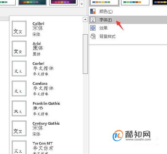Select the Franklin Gothic font theme
This screenshot has width=167, height=154.
pos(47,108)
